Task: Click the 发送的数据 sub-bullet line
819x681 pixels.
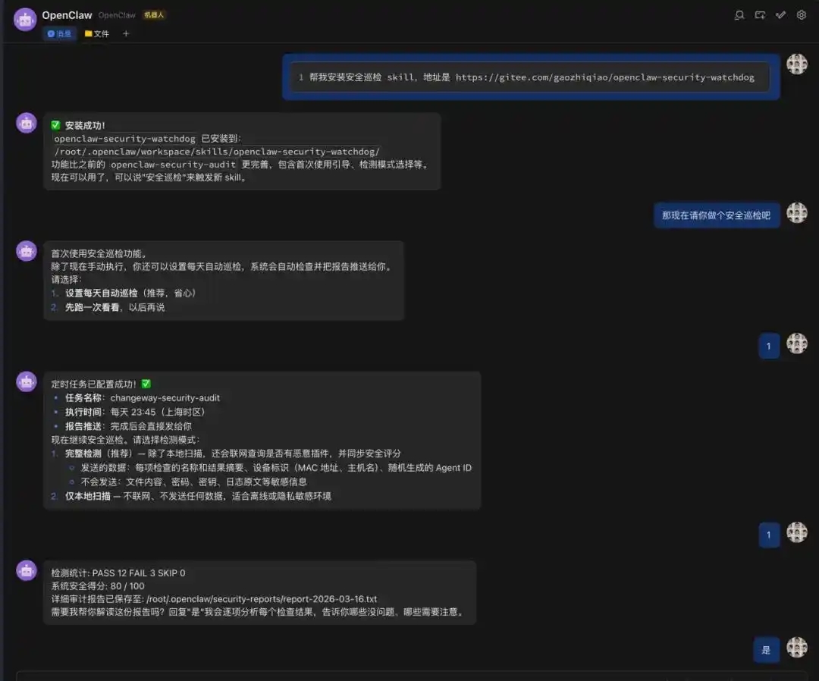Action: [x=276, y=467]
